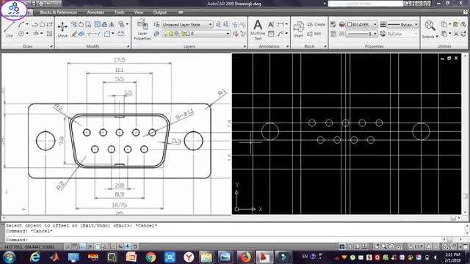The height and width of the screenshot is (264, 470).
Task: Click Edit block button
Action: [x=314, y=34]
